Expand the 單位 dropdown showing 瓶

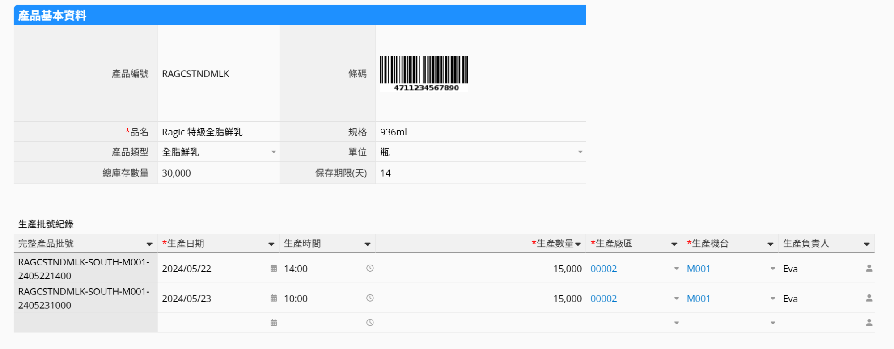click(x=580, y=152)
